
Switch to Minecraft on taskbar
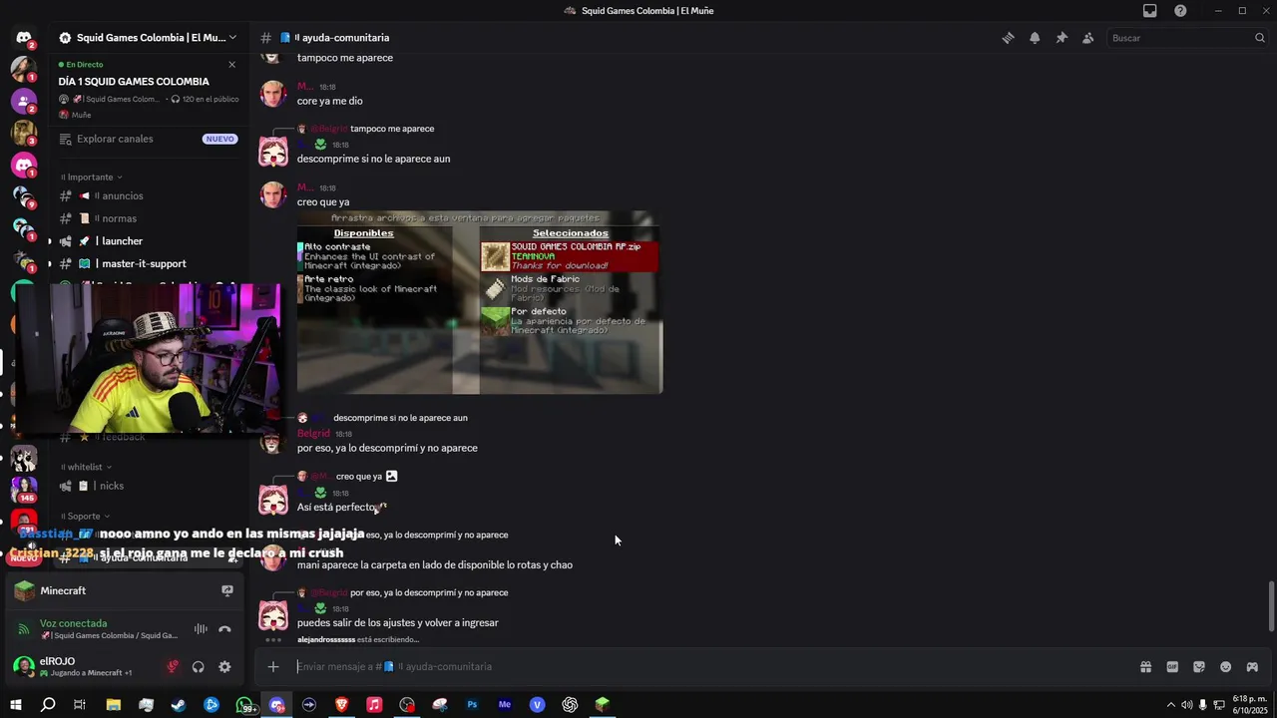pos(603,705)
